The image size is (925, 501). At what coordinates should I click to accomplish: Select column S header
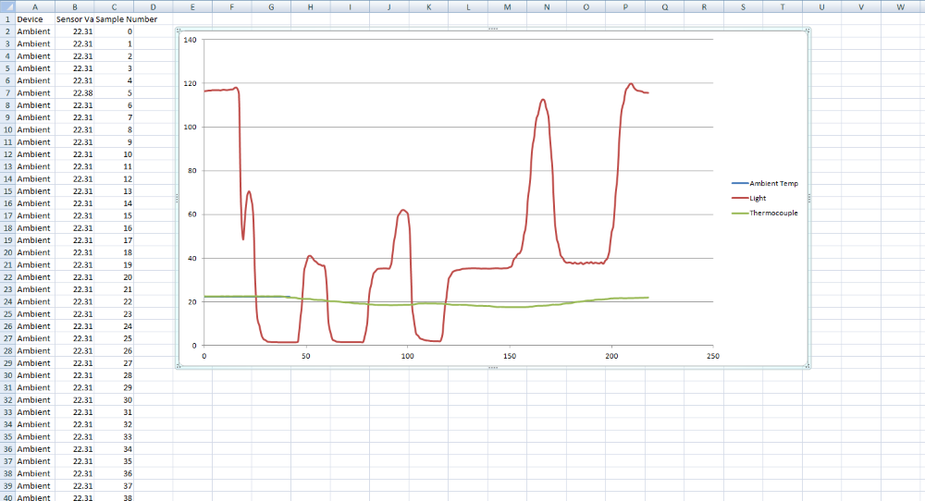[743, 6]
